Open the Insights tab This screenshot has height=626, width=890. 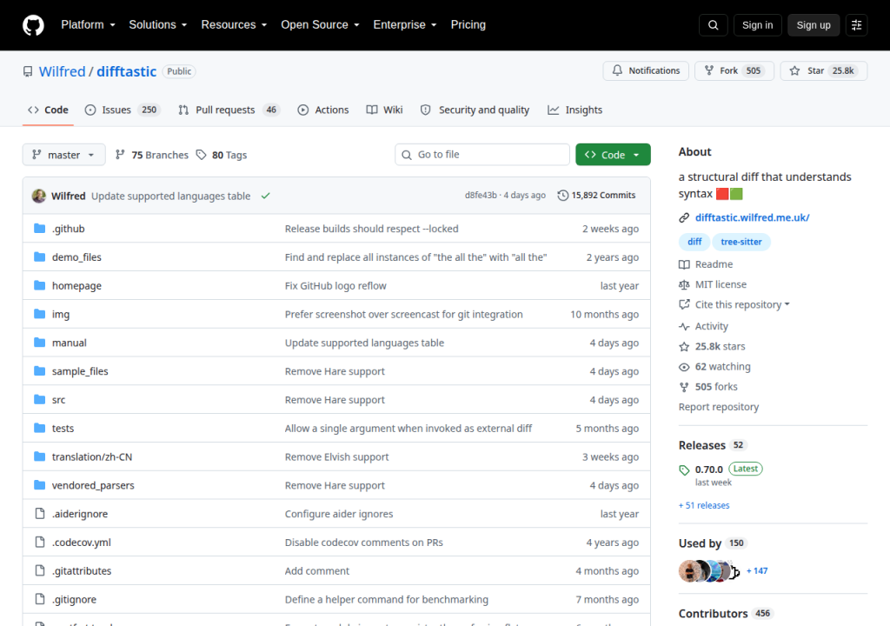tap(575, 110)
